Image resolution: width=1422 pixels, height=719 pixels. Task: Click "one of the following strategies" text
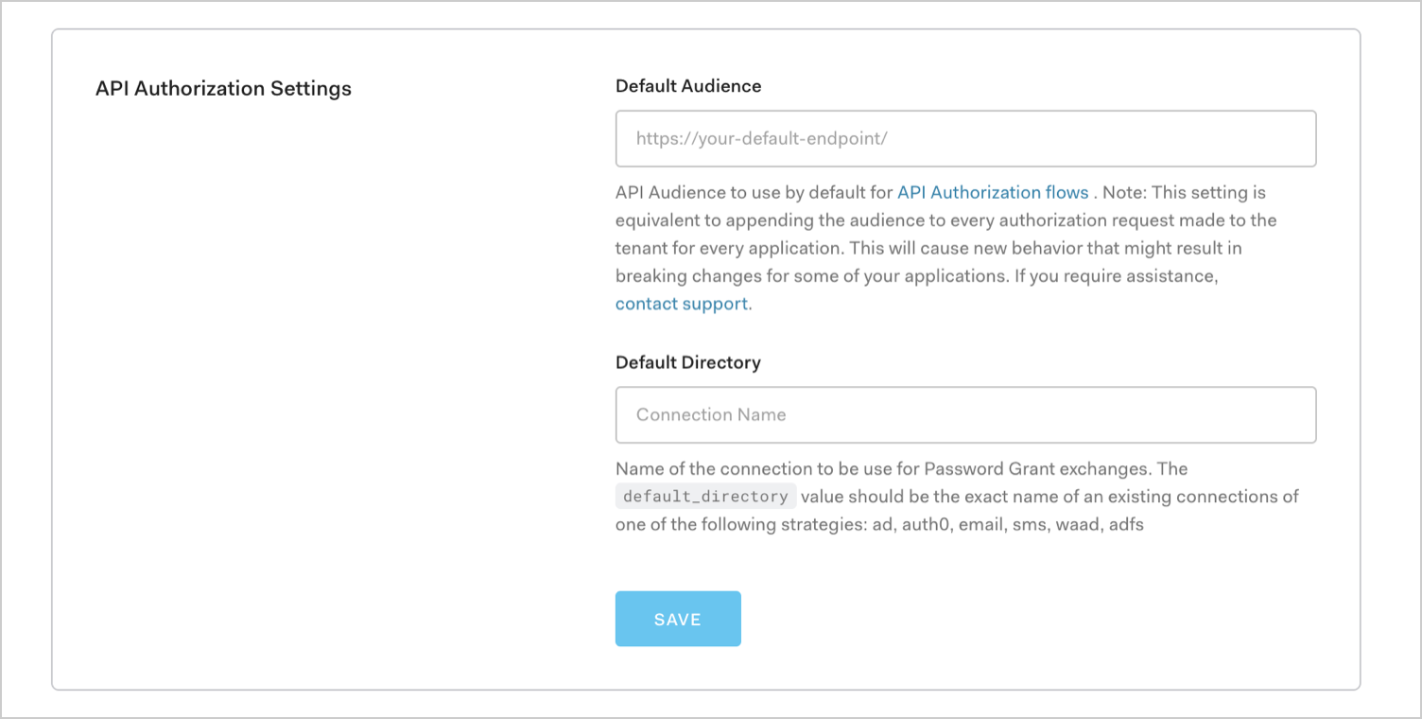[x=737, y=524]
